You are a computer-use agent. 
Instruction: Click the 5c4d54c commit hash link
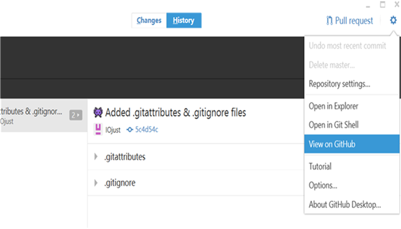click(147, 130)
